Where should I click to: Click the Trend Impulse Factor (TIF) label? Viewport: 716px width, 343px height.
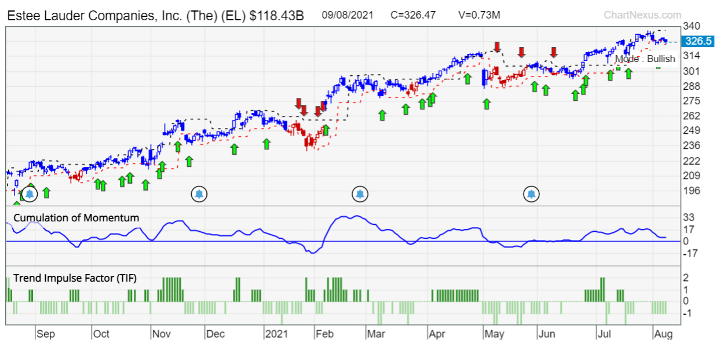75,278
